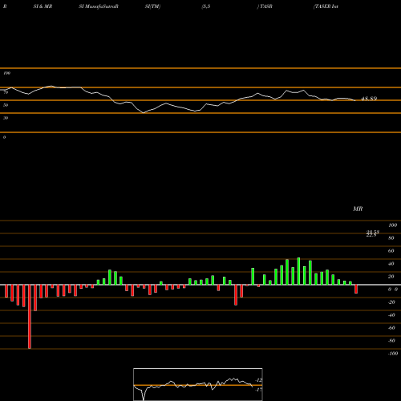Click the MR axis label -40
Screen dimensions: 401x401
(391, 315)
